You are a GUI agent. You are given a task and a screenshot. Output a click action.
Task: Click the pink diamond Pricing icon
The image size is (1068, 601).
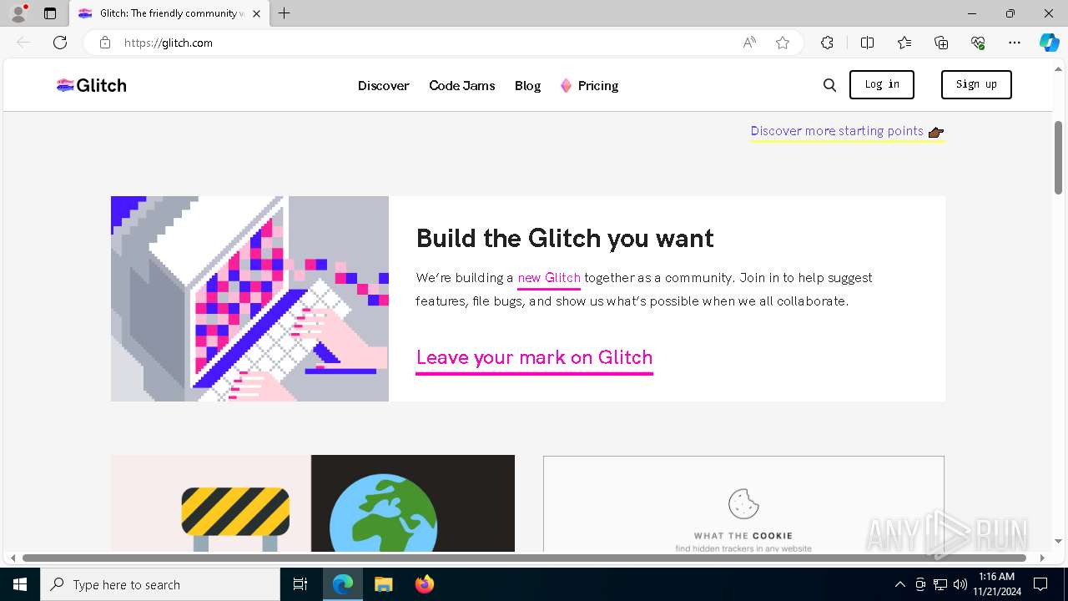pyautogui.click(x=566, y=85)
